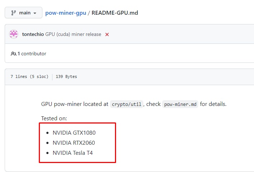Image resolution: width=254 pixels, height=172 pixels.
Task: Click the git branch icon
Action: pos(13,13)
